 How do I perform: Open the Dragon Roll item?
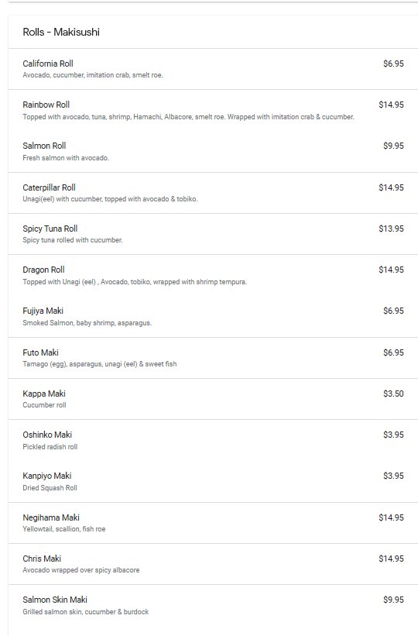[213, 276]
